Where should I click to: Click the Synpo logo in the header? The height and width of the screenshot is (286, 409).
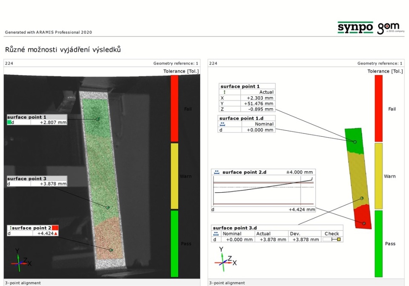pos(355,28)
